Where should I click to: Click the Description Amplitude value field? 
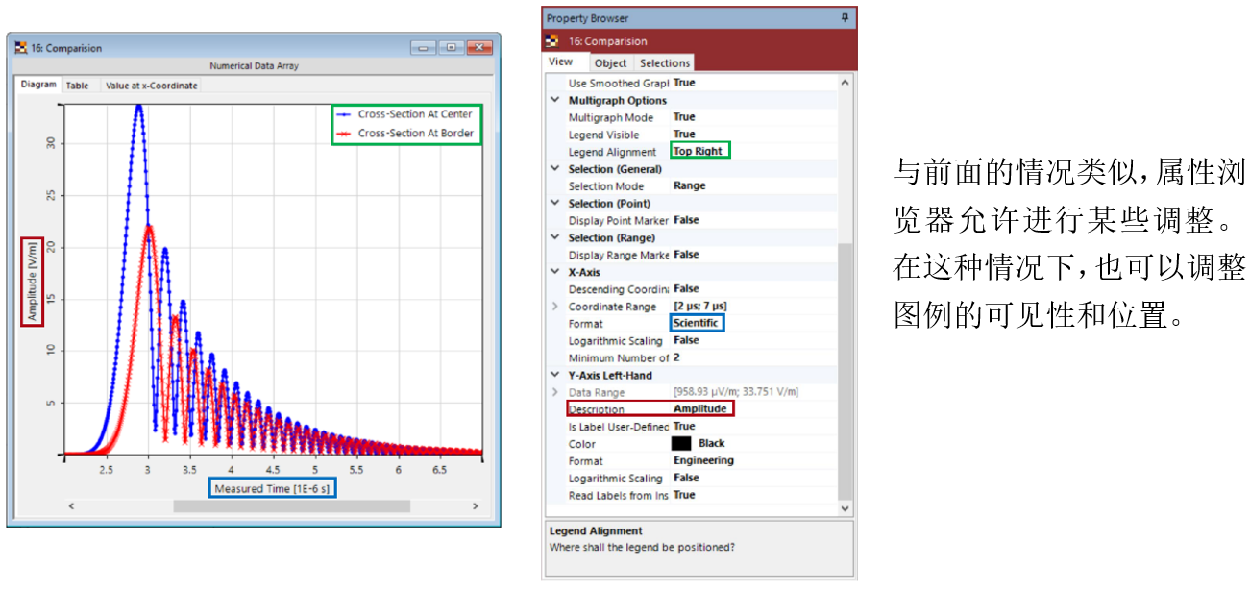pos(700,409)
